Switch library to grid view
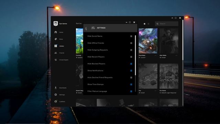The image size is (220, 124). (x=144, y=24)
